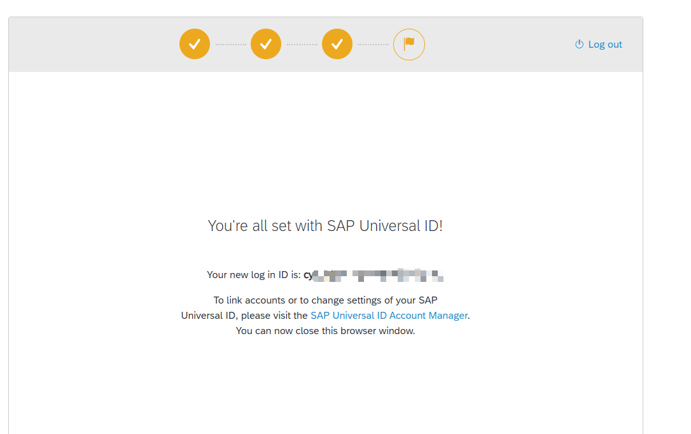This screenshot has width=691, height=434.
Task: Click the third completed step checkmark
Action: (337, 45)
